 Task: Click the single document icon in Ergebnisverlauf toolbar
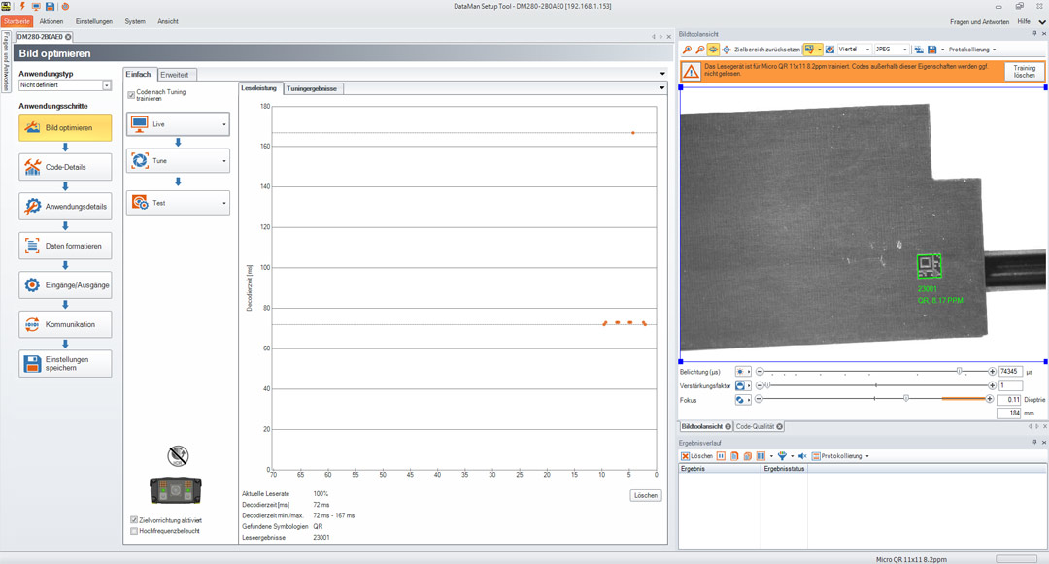(734, 455)
